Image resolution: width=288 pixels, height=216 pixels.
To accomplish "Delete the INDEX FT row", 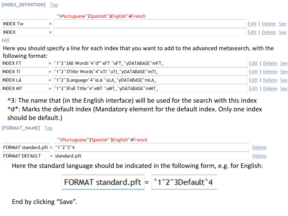I will [x=270, y=63].
